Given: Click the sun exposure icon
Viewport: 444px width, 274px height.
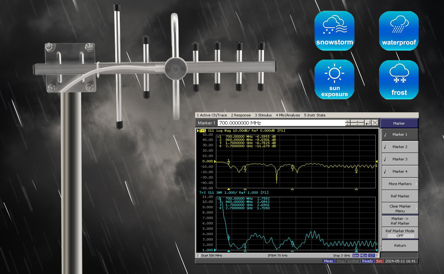Looking at the screenshot, I should 334,79.
